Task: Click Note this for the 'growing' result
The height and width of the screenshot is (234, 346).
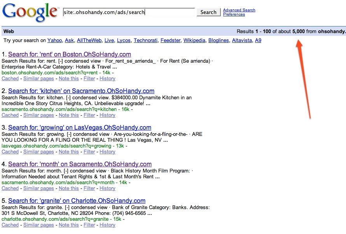Action: 69,152
